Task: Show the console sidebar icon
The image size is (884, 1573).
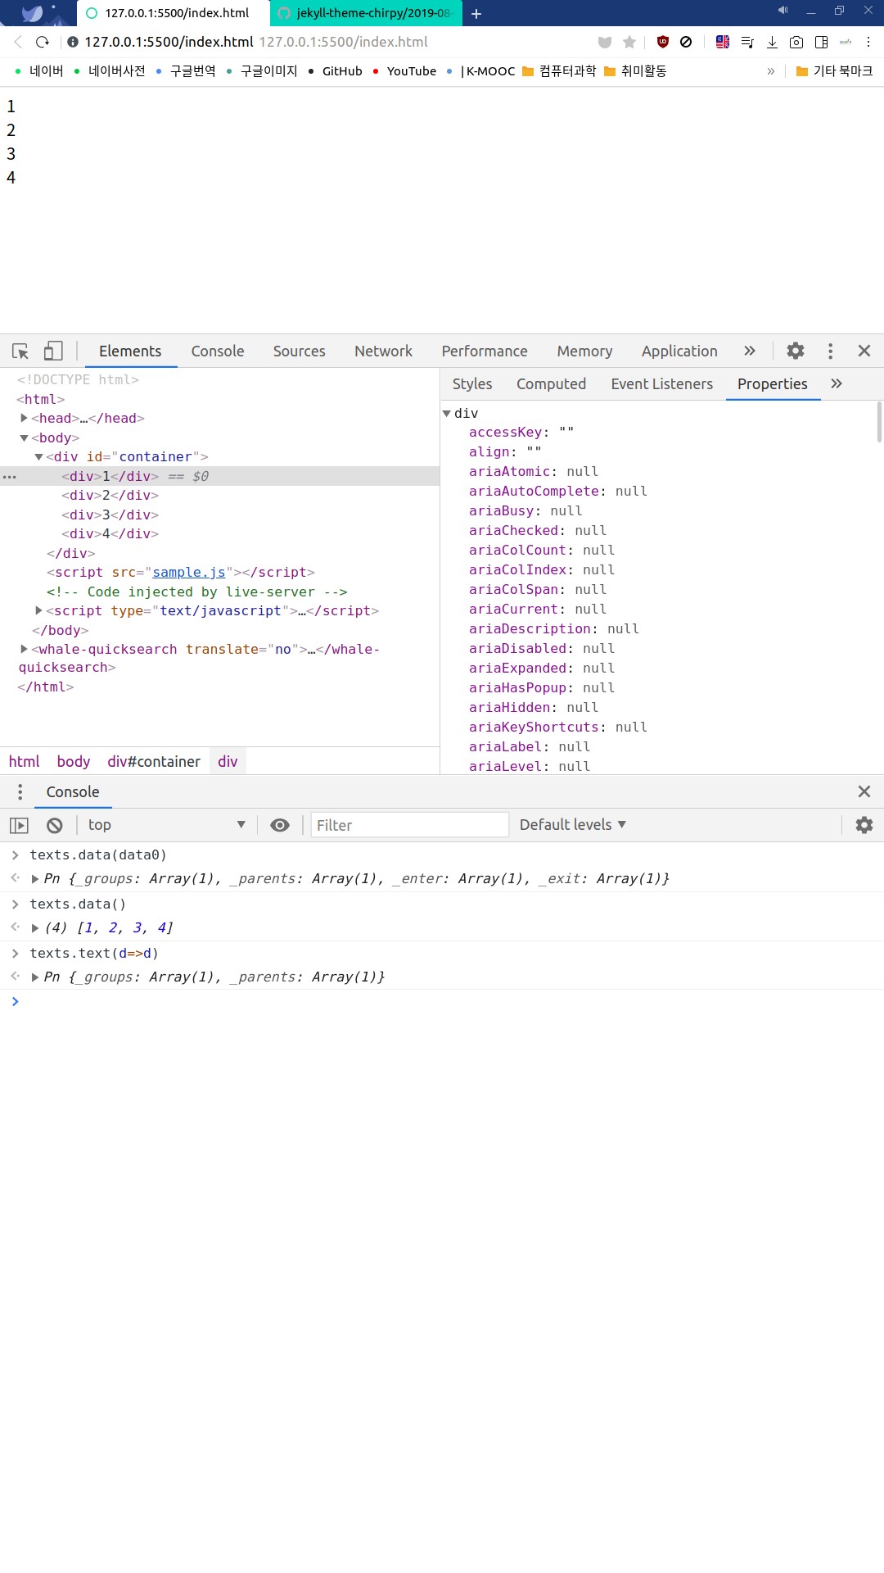Action: (19, 825)
